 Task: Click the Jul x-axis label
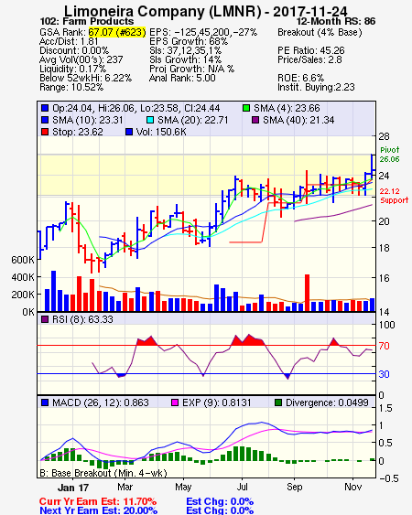(x=243, y=487)
